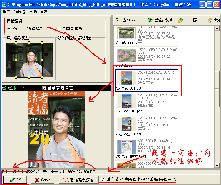Click the 重新整理 refresh button
The image size is (221, 185).
[160, 20]
